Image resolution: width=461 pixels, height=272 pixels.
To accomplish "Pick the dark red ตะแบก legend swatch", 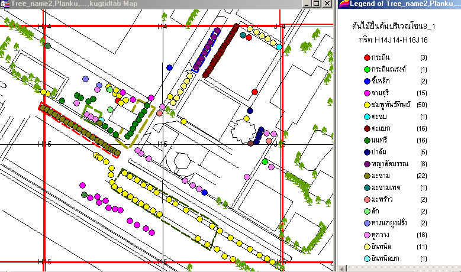I will pos(367,128).
